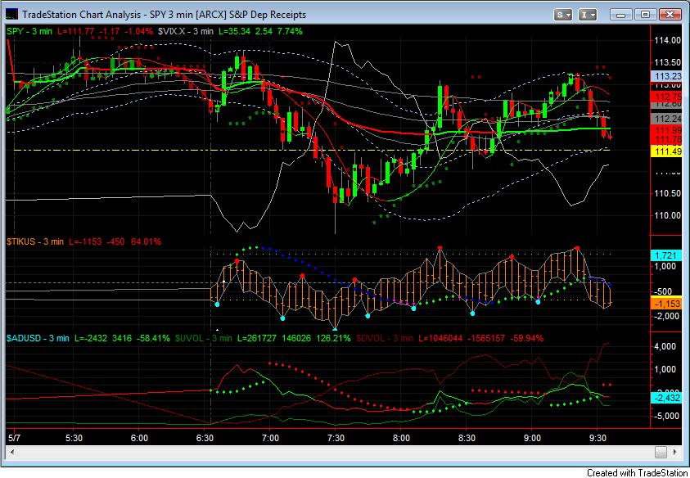This screenshot has height=478, width=690.
Task: Click SPY last price 'L=111.77'
Action: [x=75, y=31]
